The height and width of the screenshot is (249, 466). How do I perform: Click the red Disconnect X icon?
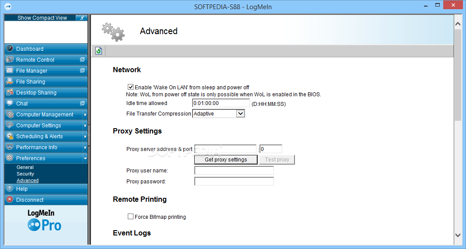point(10,200)
